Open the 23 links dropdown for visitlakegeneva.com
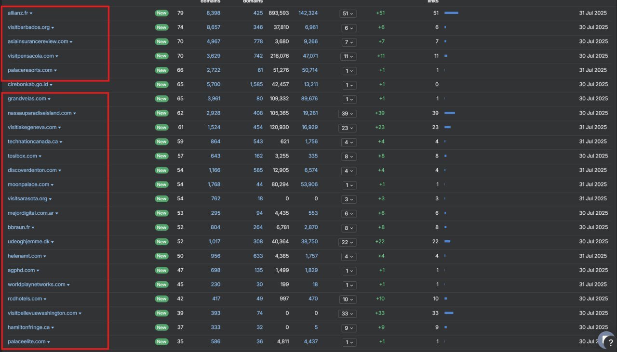The height and width of the screenshot is (352, 617). tap(348, 128)
